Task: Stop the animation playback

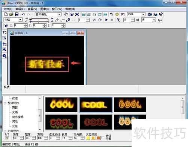Action: point(112,20)
